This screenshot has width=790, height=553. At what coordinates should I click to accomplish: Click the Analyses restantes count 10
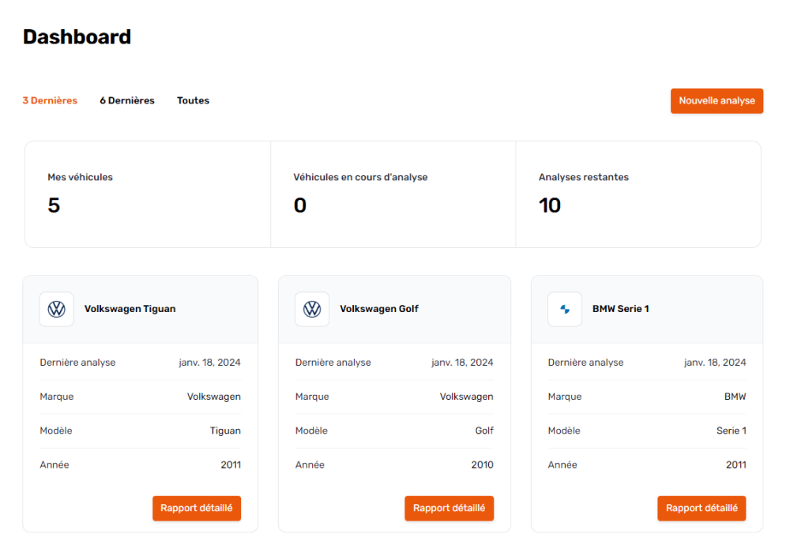coord(550,205)
